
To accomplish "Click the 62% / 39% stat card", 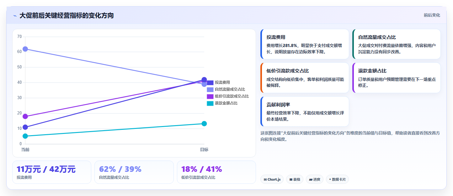I will coord(134,172).
